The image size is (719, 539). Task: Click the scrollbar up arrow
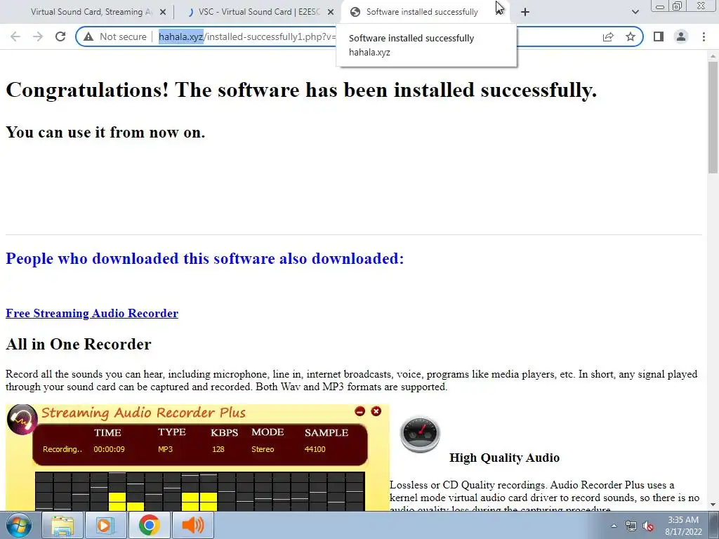(x=713, y=56)
